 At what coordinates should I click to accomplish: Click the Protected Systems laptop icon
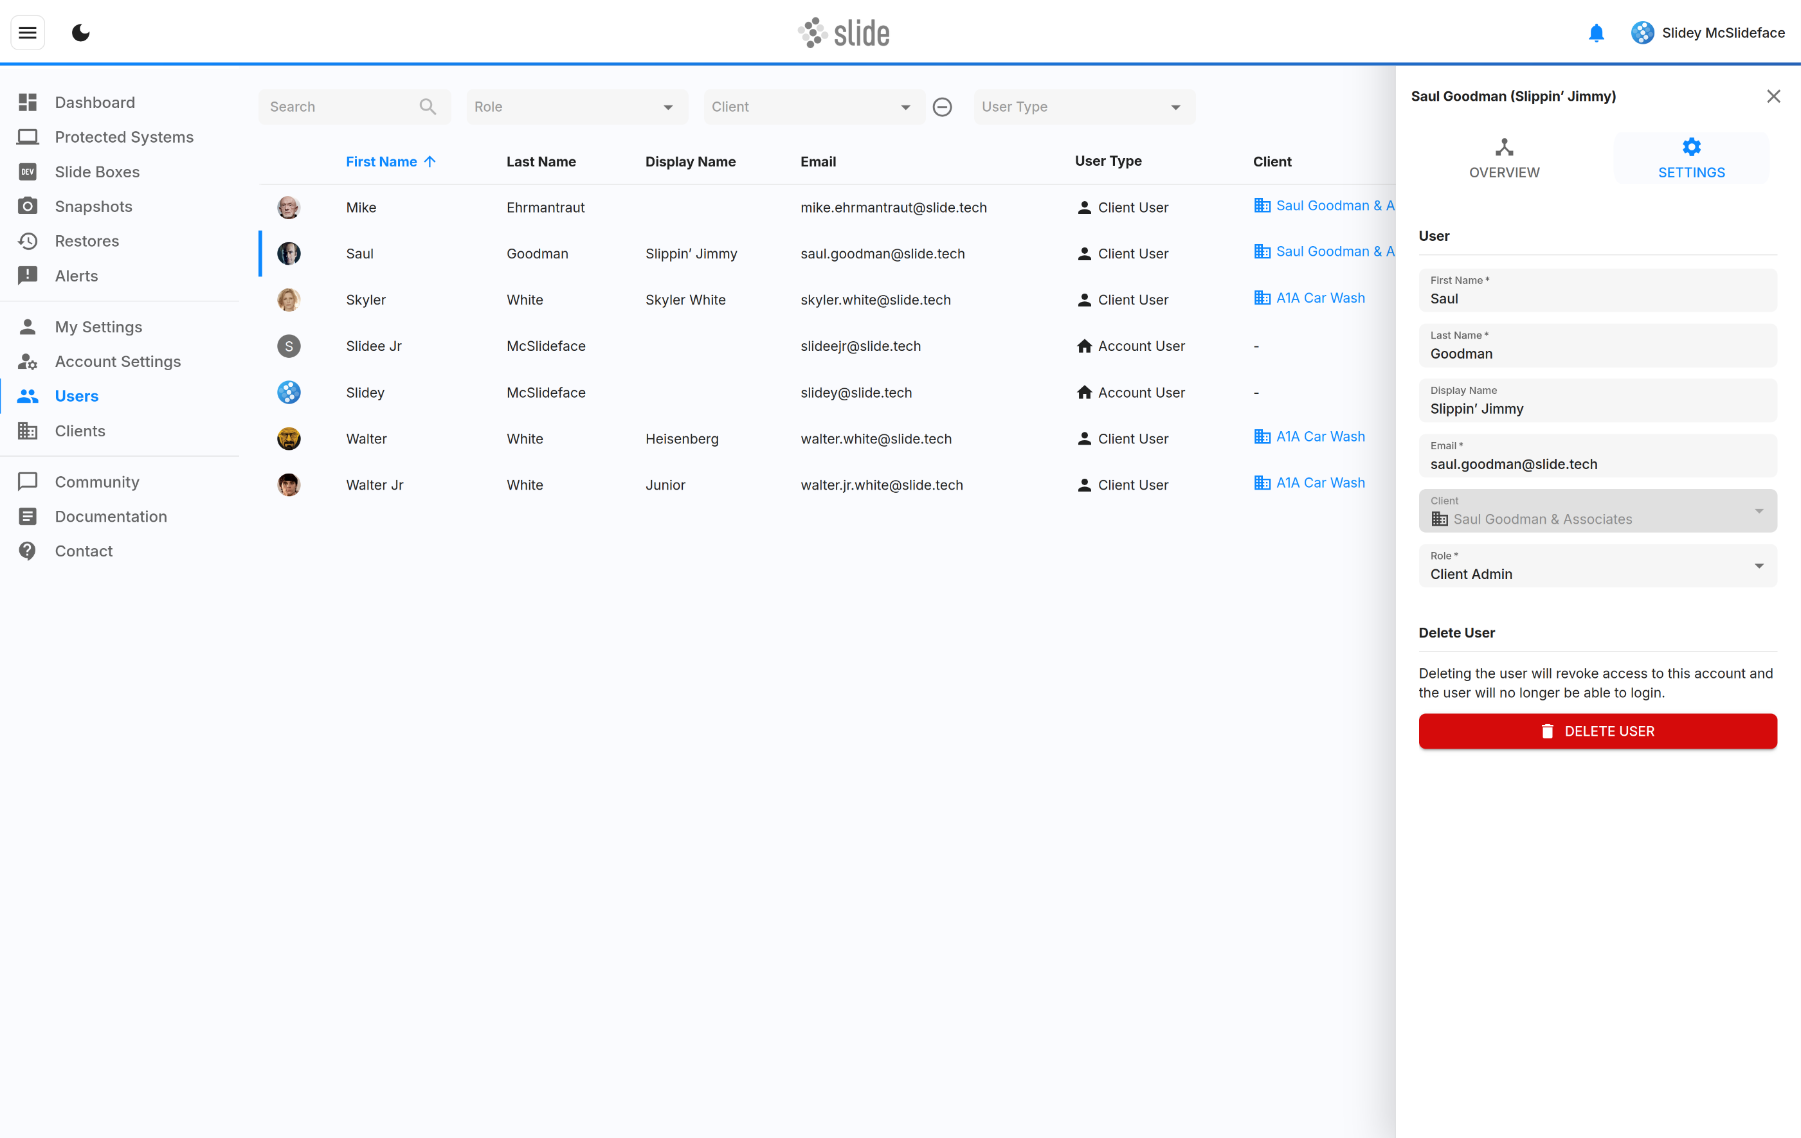point(28,137)
